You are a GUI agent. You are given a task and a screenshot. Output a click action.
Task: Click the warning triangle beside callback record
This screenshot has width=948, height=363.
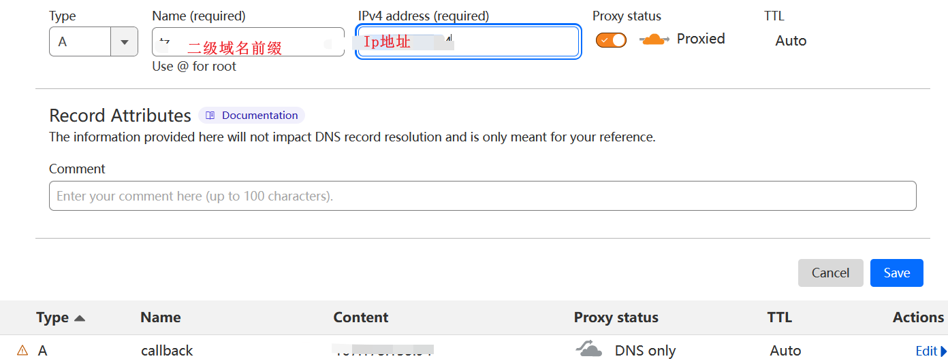[22, 351]
